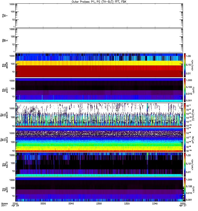Select the empty thb fff 1 panel
The image size is (198, 211).
pos(99,16)
